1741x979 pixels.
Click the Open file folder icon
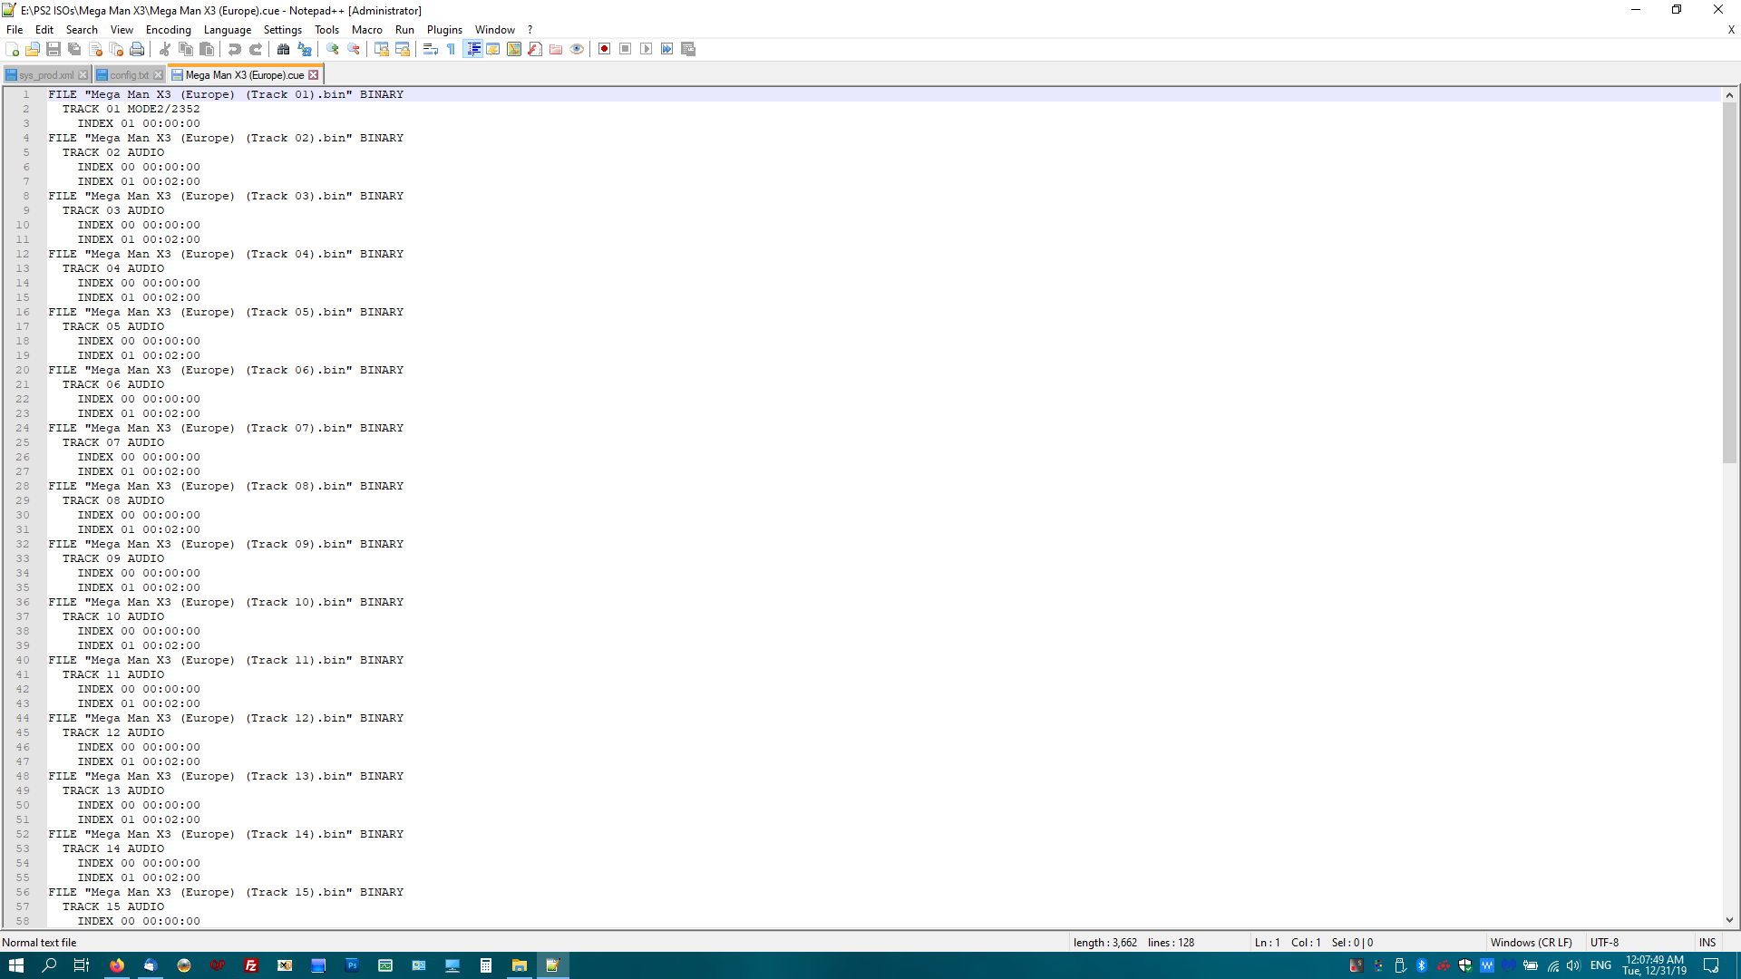33,49
